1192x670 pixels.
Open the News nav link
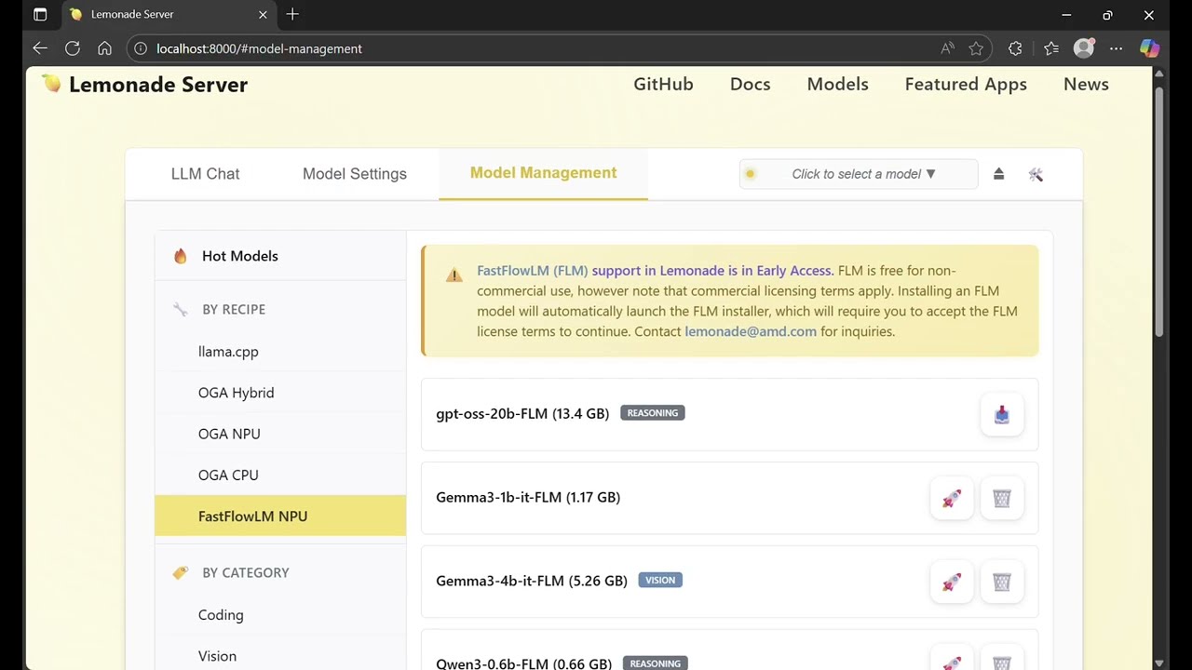(1086, 84)
